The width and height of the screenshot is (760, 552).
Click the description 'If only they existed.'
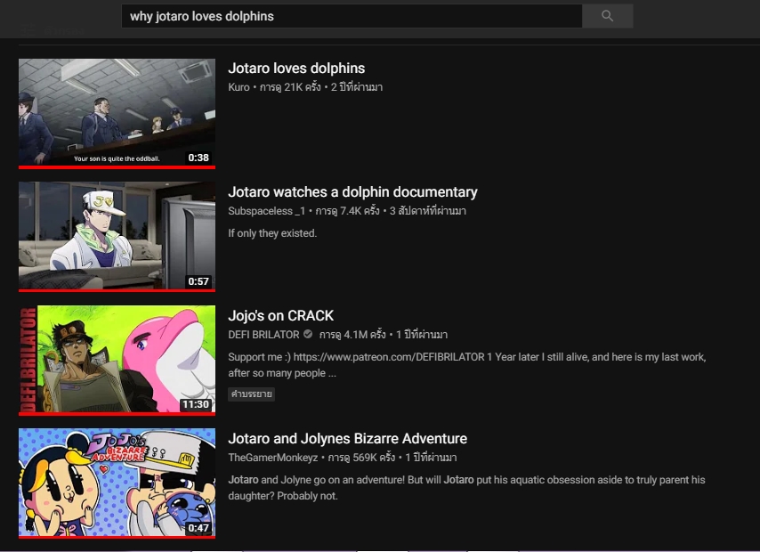[x=272, y=233]
